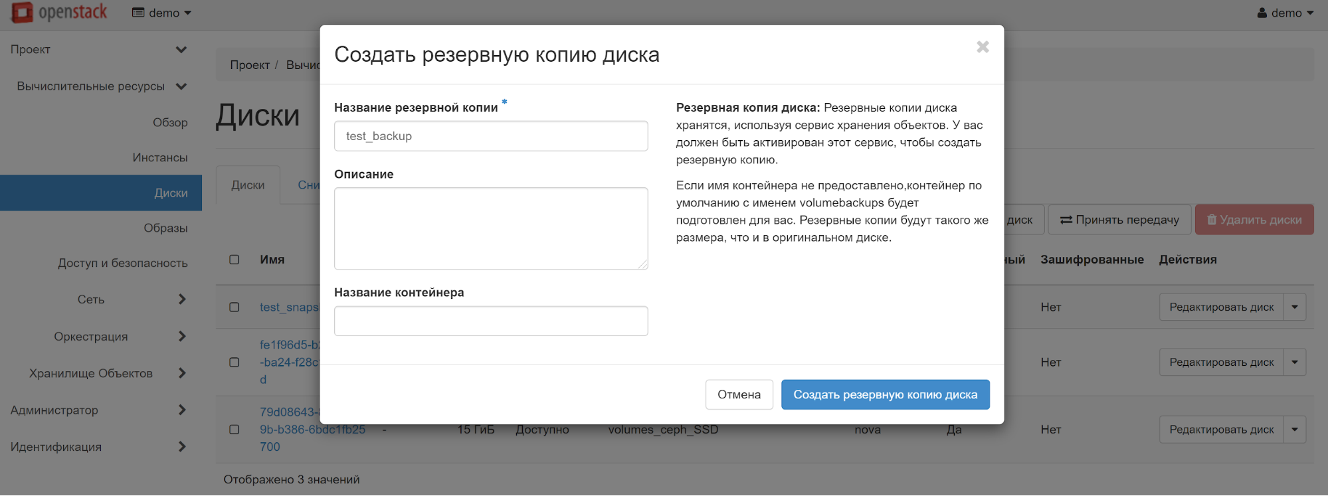Open actions dropdown caret in 79d08643 row
This screenshot has width=1328, height=496.
(1295, 430)
